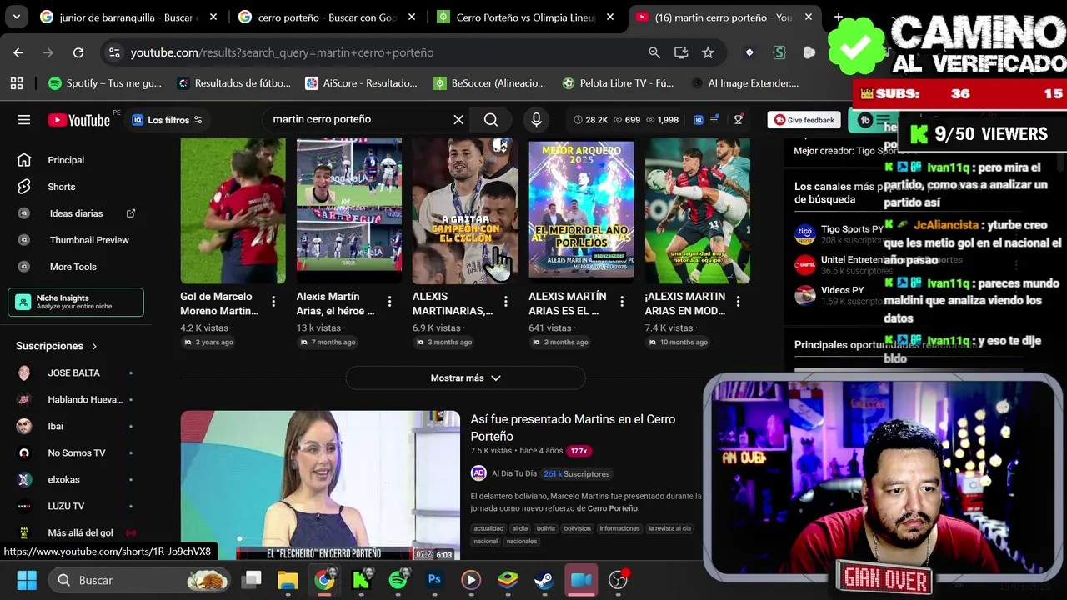Open the Chrome apps grid in bookmarks bar
Image resolution: width=1067 pixels, height=600 pixels.
tap(17, 83)
